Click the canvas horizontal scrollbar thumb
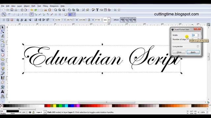Viewport: 211px width, 118px height. coord(106,102)
